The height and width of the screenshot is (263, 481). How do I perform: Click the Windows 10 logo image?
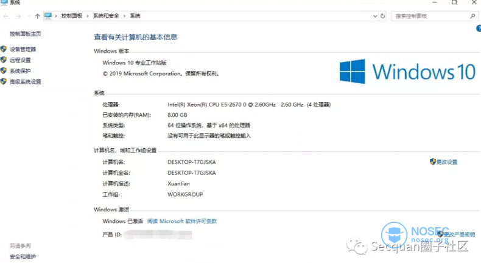click(x=407, y=72)
